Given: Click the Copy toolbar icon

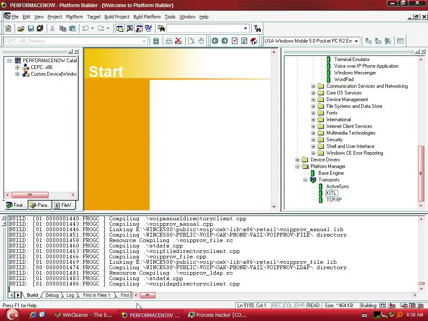Looking at the screenshot, I should [x=63, y=28].
